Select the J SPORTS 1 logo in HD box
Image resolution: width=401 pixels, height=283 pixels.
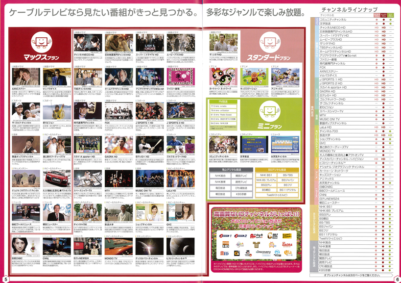point(225,235)
